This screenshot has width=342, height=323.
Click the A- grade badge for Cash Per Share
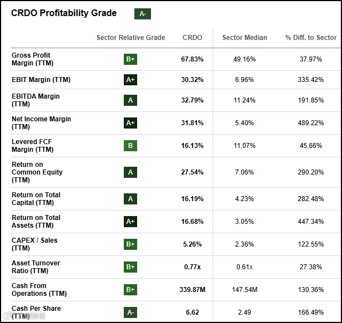[x=130, y=312]
